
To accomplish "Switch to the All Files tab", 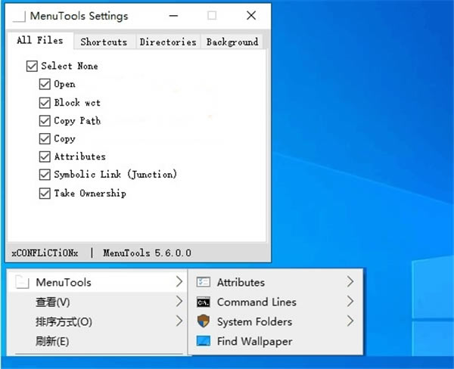I will (x=40, y=40).
